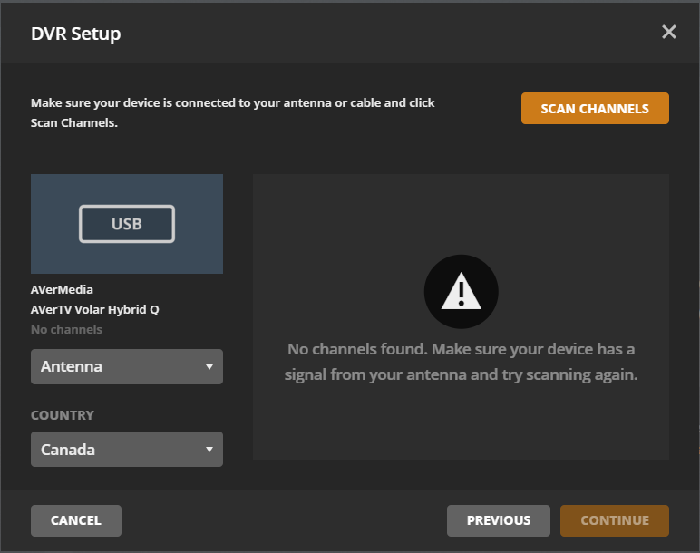Click the antenna connection instruction text
The image size is (700, 553).
(x=233, y=112)
